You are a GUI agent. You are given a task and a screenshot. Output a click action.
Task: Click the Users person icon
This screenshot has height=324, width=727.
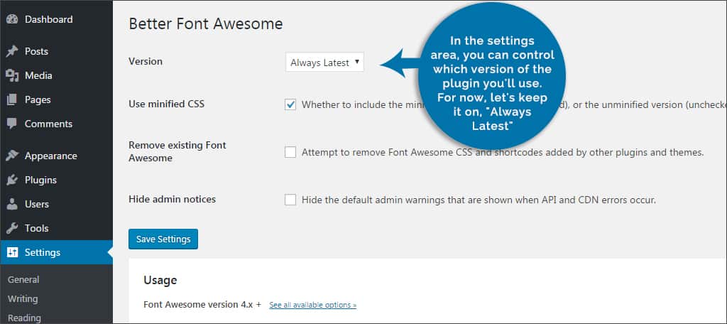point(12,204)
